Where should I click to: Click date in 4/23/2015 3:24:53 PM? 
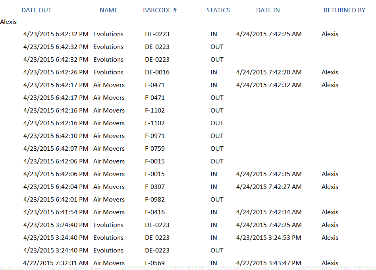pos(268,238)
